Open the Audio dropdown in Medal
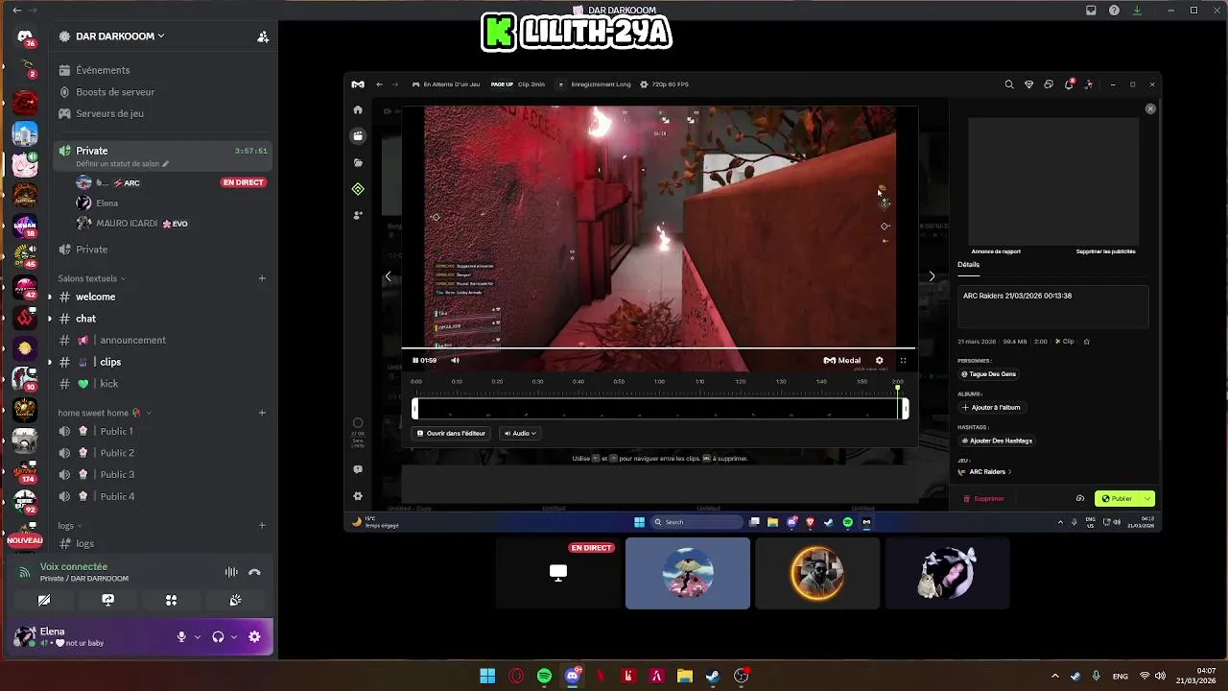The image size is (1228, 691). 520,433
